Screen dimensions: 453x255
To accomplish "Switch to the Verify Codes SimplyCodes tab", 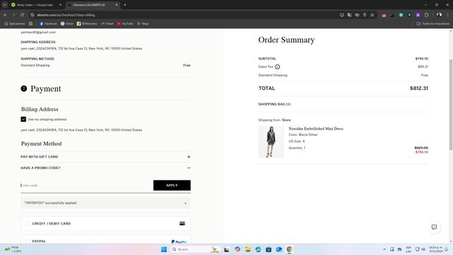I will pos(35,5).
